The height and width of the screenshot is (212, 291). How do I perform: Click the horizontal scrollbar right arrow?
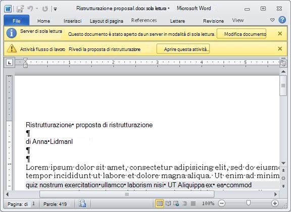pos(275,194)
